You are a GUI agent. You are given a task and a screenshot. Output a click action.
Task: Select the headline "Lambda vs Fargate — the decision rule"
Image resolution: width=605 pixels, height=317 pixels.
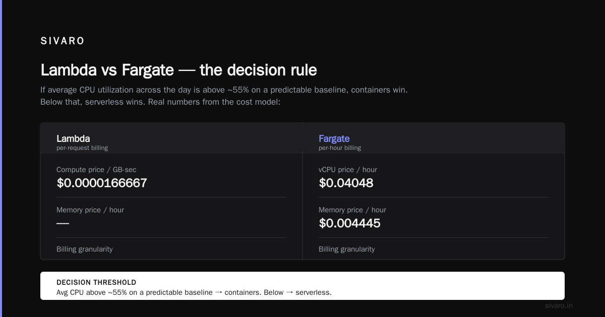178,70
